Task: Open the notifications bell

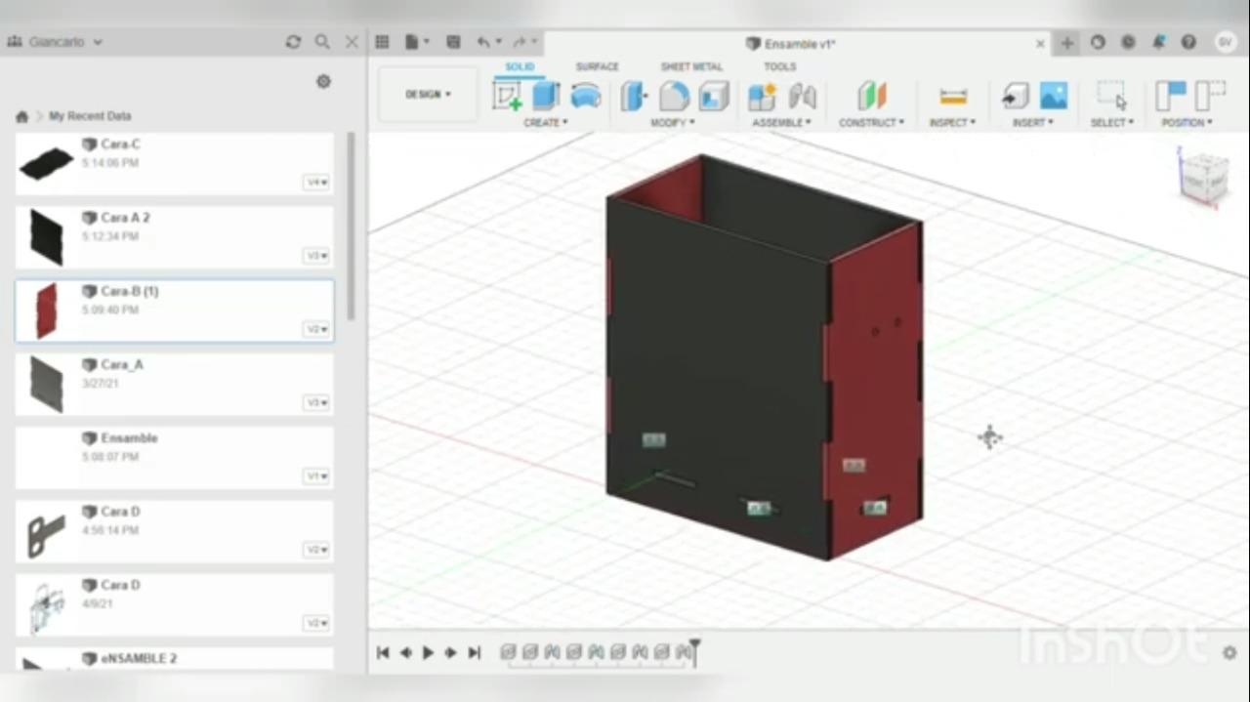Action: click(x=1158, y=42)
